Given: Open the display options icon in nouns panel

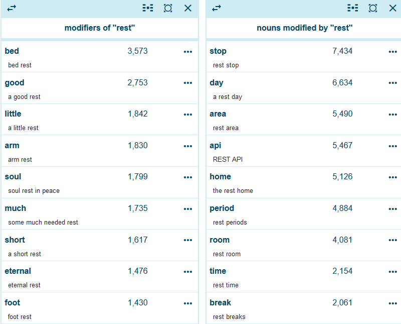Looking at the screenshot, I should [353, 8].
